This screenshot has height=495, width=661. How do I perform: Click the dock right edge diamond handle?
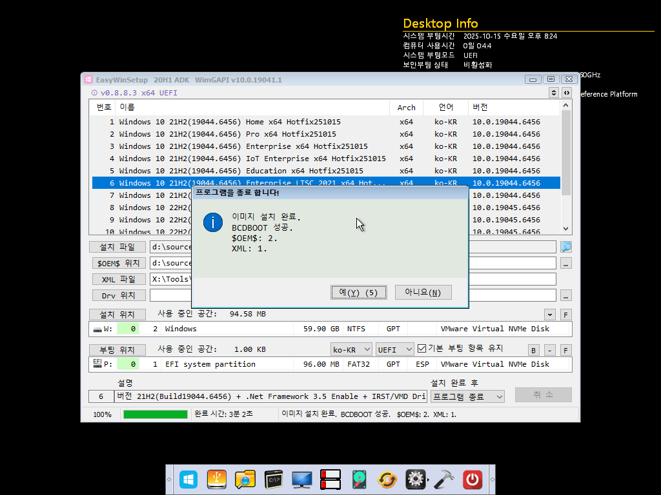point(492,480)
